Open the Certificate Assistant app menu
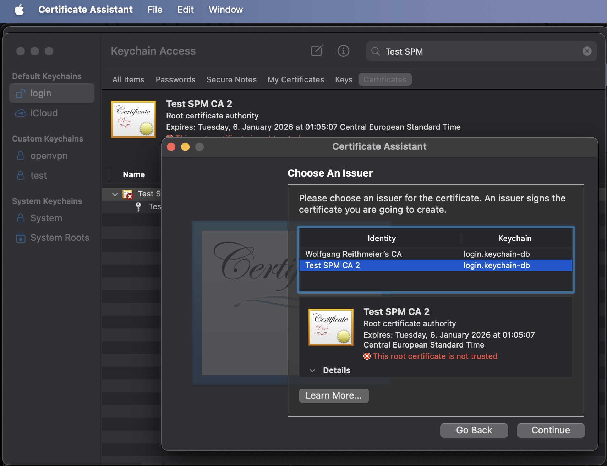This screenshot has height=466, width=607. pyautogui.click(x=85, y=10)
